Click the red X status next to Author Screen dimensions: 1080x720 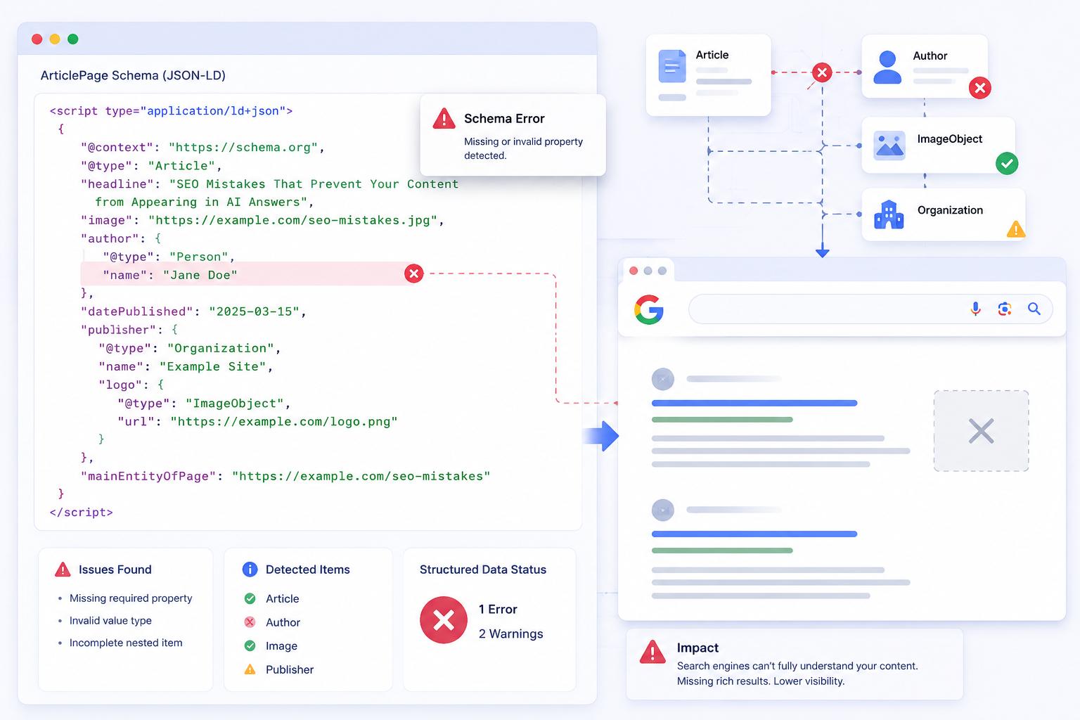(x=250, y=622)
